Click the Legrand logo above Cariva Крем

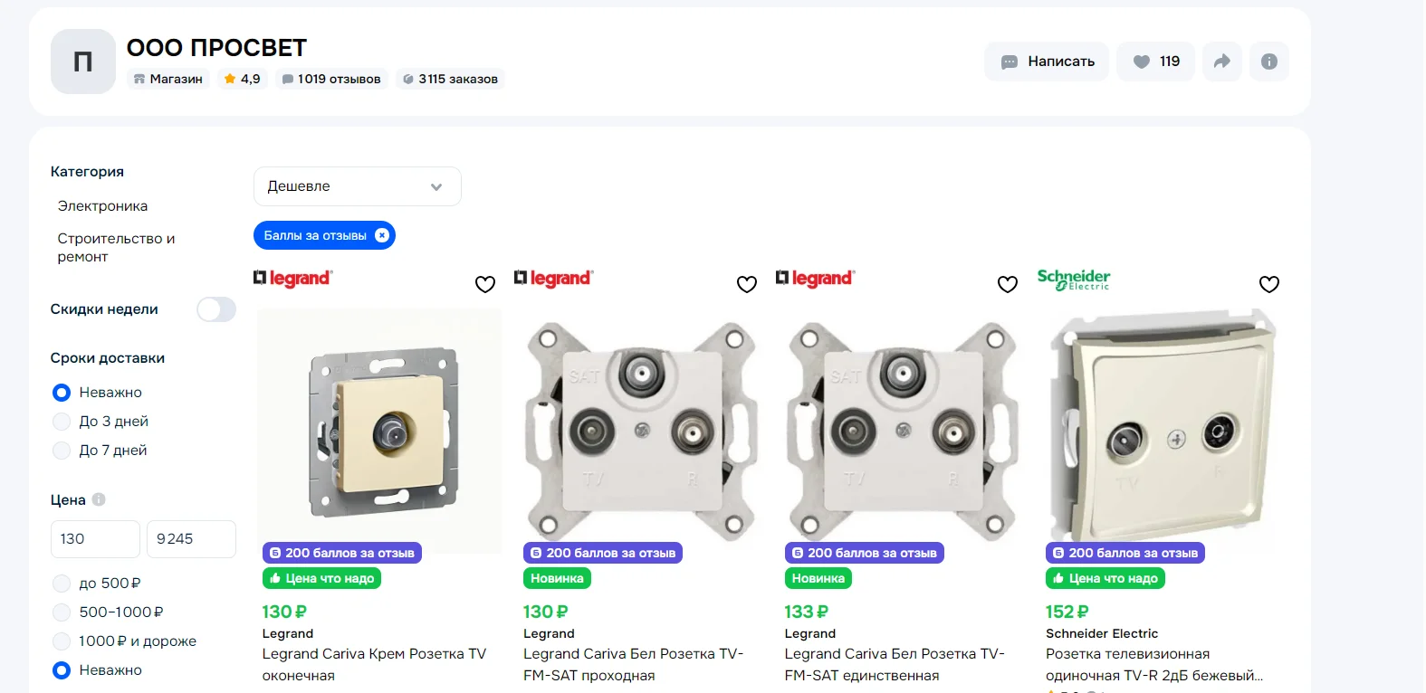coord(293,279)
